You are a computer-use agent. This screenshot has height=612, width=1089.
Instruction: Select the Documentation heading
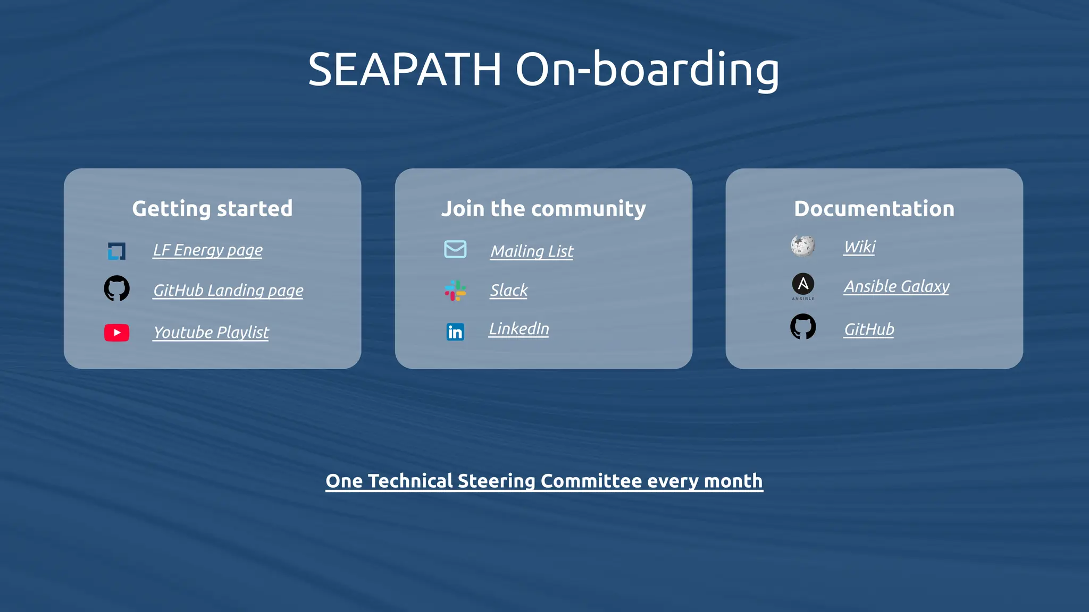coord(874,208)
